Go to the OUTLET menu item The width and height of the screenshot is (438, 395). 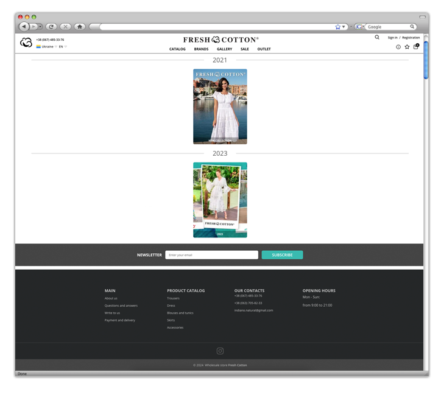(264, 49)
